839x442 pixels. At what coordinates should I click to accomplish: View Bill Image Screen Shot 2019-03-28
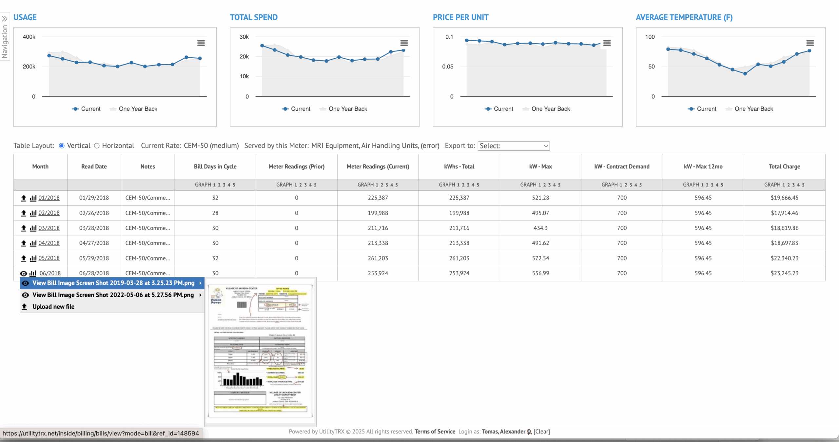point(112,283)
